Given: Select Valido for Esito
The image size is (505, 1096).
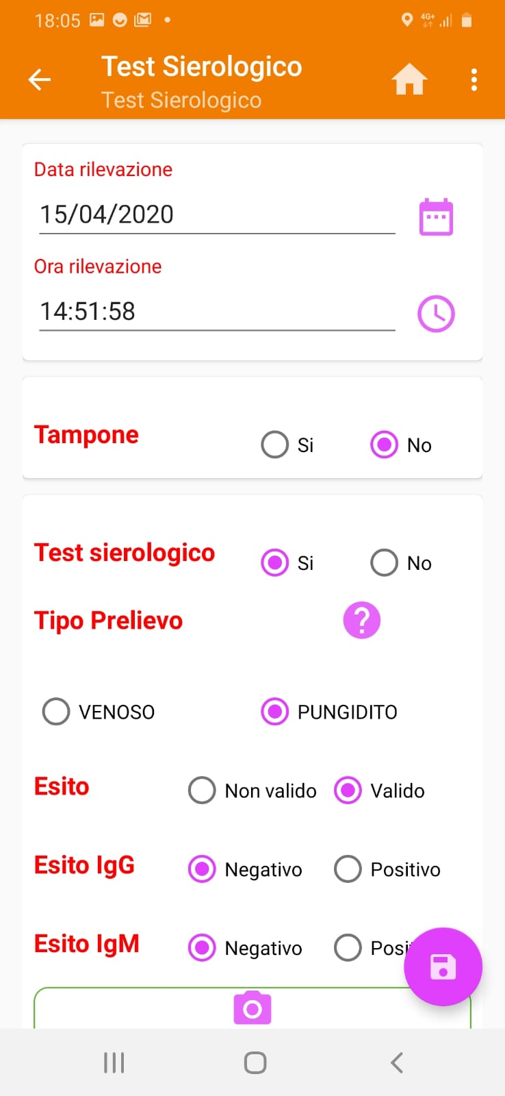Looking at the screenshot, I should [348, 790].
